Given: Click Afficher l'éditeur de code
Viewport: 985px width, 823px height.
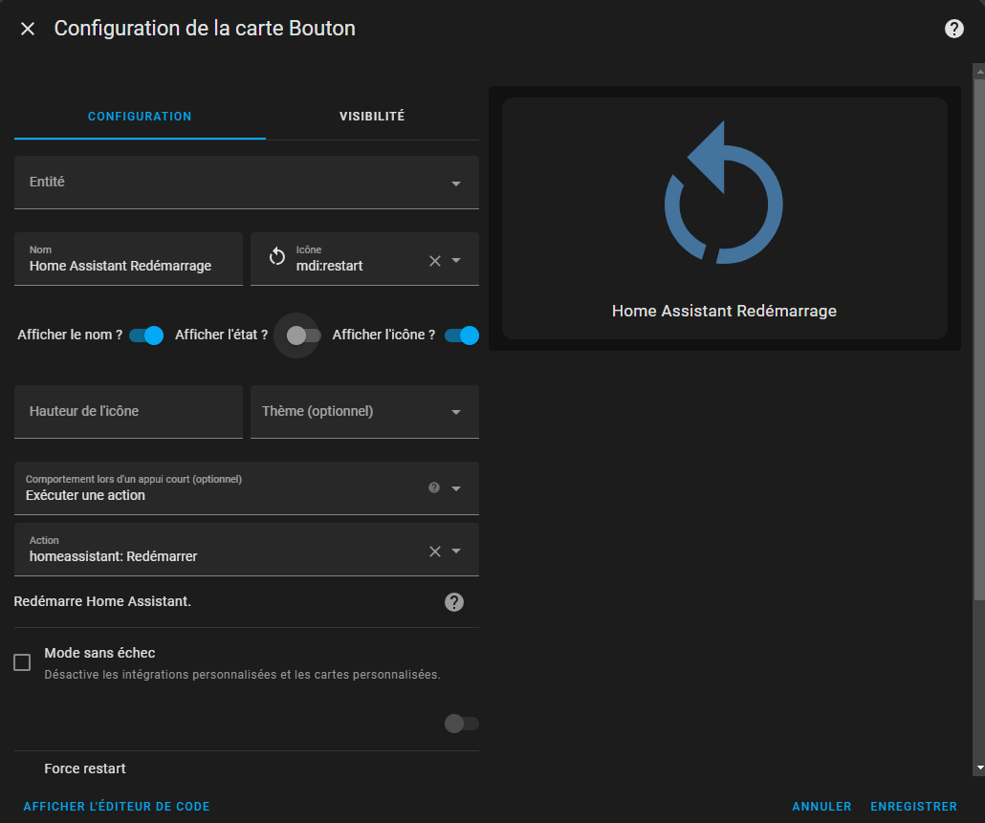Looking at the screenshot, I should pyautogui.click(x=117, y=806).
